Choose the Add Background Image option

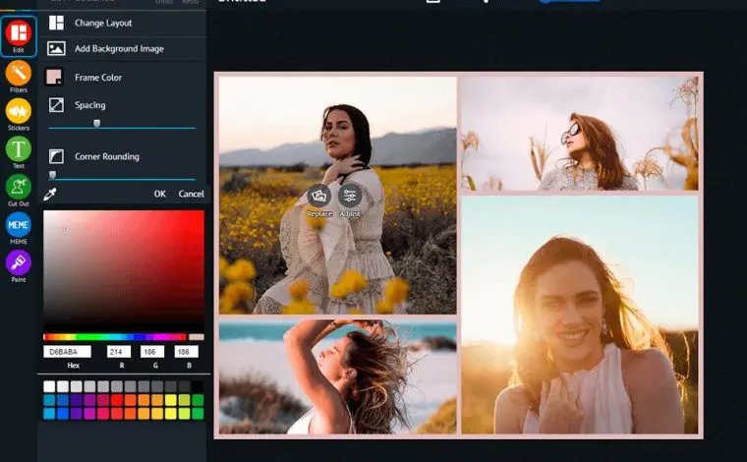[x=119, y=48]
